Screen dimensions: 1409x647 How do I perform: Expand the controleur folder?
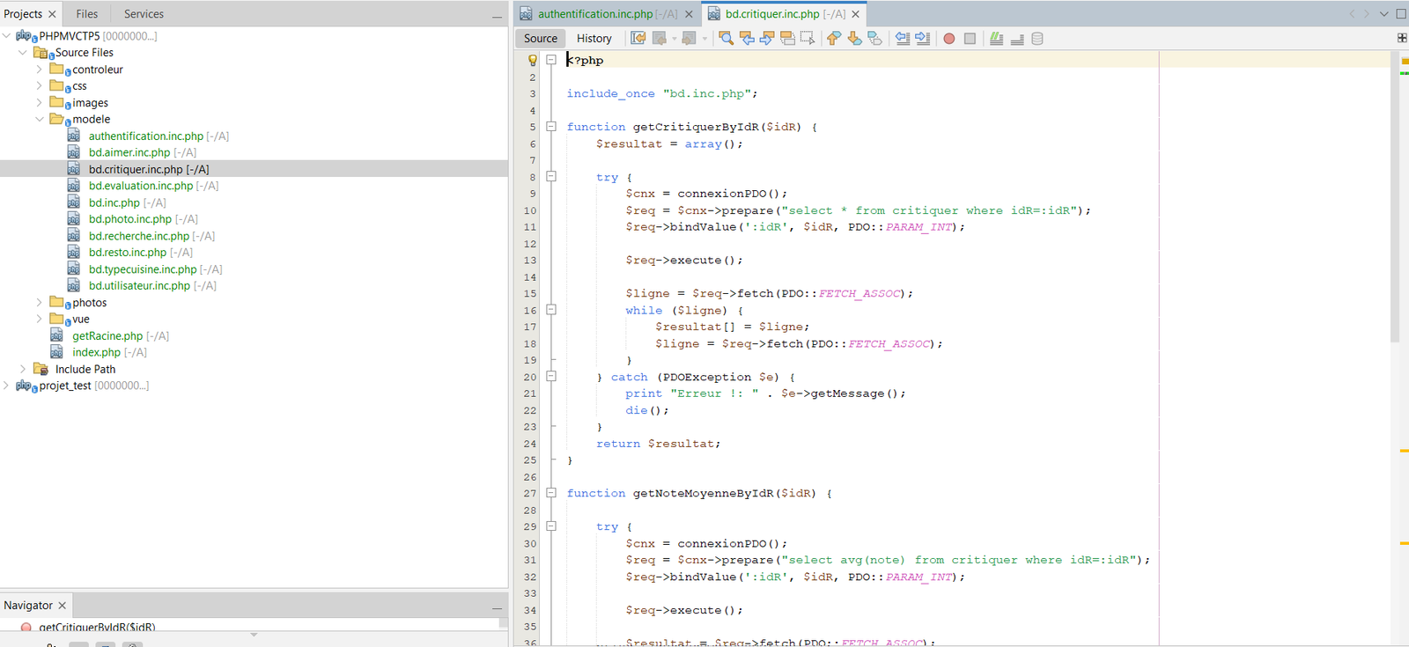(x=39, y=70)
